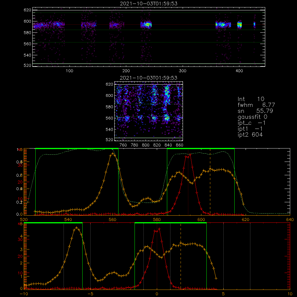Click x-axis label -5 on the bottom plot
This screenshot has height=297, width=297.
click(91, 294)
